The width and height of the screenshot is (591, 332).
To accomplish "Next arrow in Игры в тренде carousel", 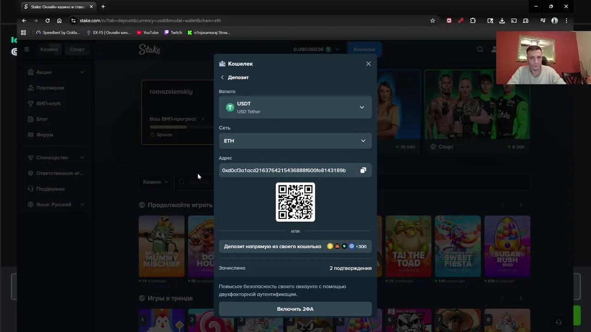I will (x=521, y=298).
